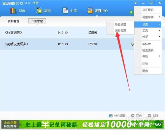165x130 pixels.
Task: Click the GO button on the banner
Action: (x=158, y=124)
